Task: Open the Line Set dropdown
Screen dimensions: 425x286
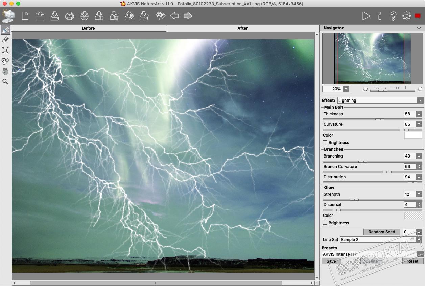Action: pos(381,240)
